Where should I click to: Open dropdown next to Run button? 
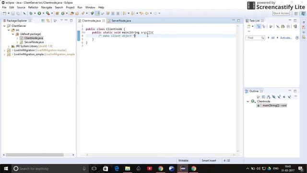tap(44, 13)
